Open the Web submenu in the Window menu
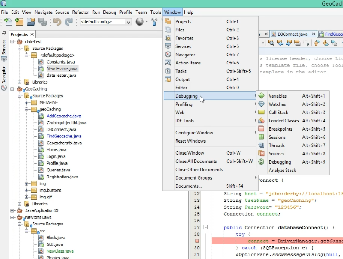 210,113
